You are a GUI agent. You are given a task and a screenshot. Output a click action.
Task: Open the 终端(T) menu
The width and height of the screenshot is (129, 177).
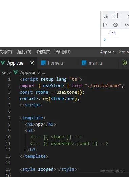coord(44,52)
